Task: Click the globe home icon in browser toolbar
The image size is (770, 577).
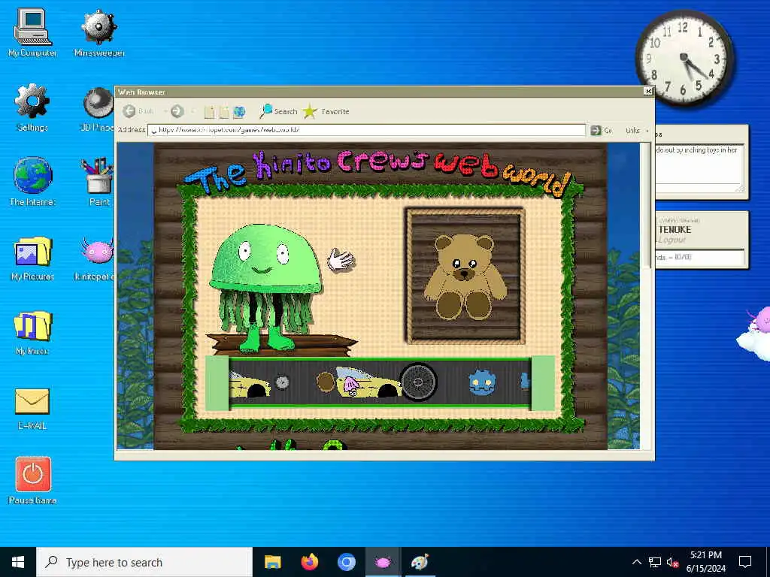Action: 239,112
